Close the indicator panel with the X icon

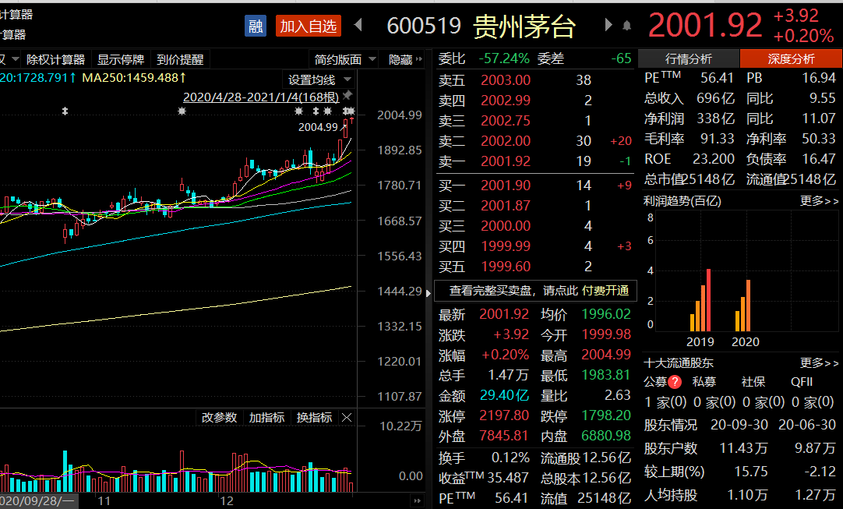pos(347,418)
